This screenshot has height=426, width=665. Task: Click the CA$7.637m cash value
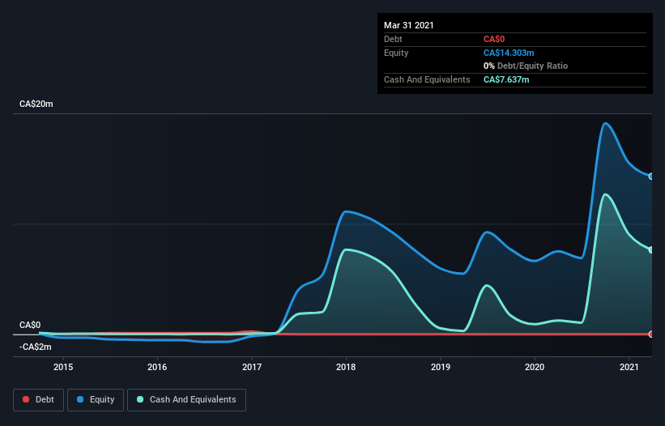[506, 79]
